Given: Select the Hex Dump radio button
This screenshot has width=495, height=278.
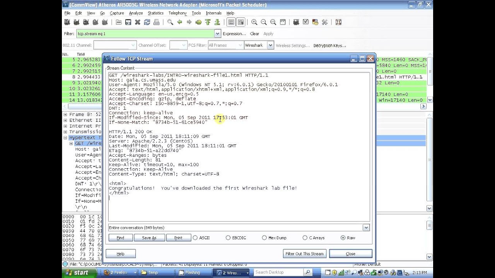Looking at the screenshot, I should (x=265, y=238).
